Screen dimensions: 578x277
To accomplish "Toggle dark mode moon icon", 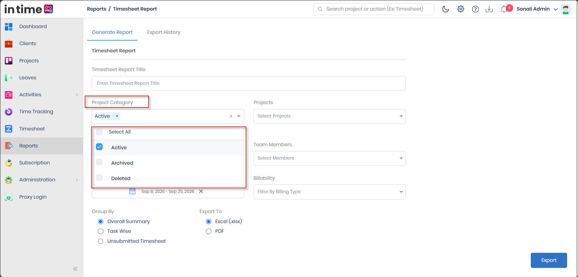I will click(445, 9).
